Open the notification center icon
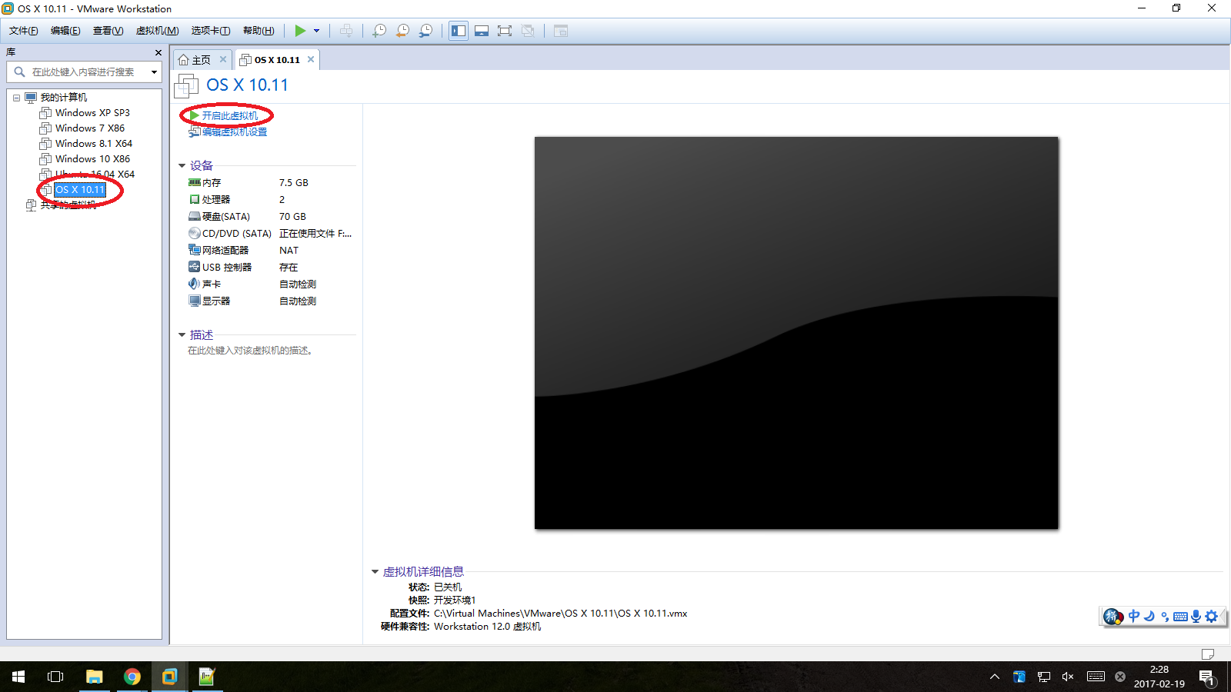1231x692 pixels. (1206, 677)
